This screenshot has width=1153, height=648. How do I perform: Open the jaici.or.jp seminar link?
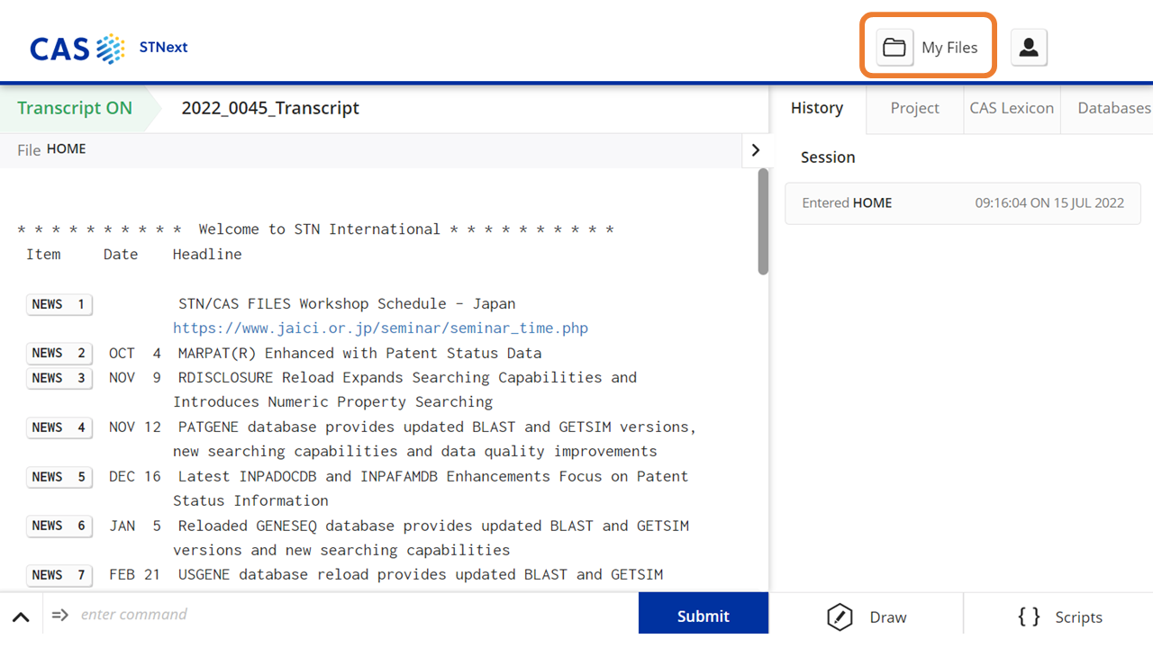coord(380,328)
